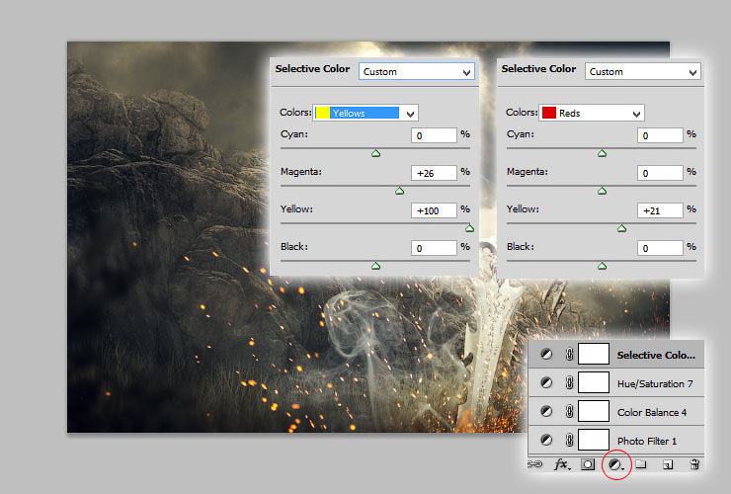The height and width of the screenshot is (494, 731).
Task: Click Magenta value field in Reds panel
Action: tap(660, 173)
